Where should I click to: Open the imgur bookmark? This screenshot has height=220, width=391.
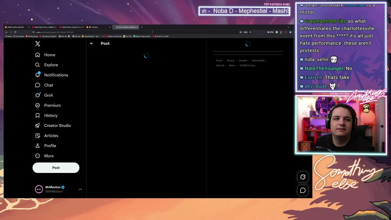coord(142,36)
